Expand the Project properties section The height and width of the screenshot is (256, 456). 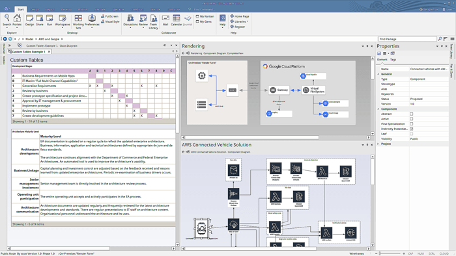coord(378,144)
